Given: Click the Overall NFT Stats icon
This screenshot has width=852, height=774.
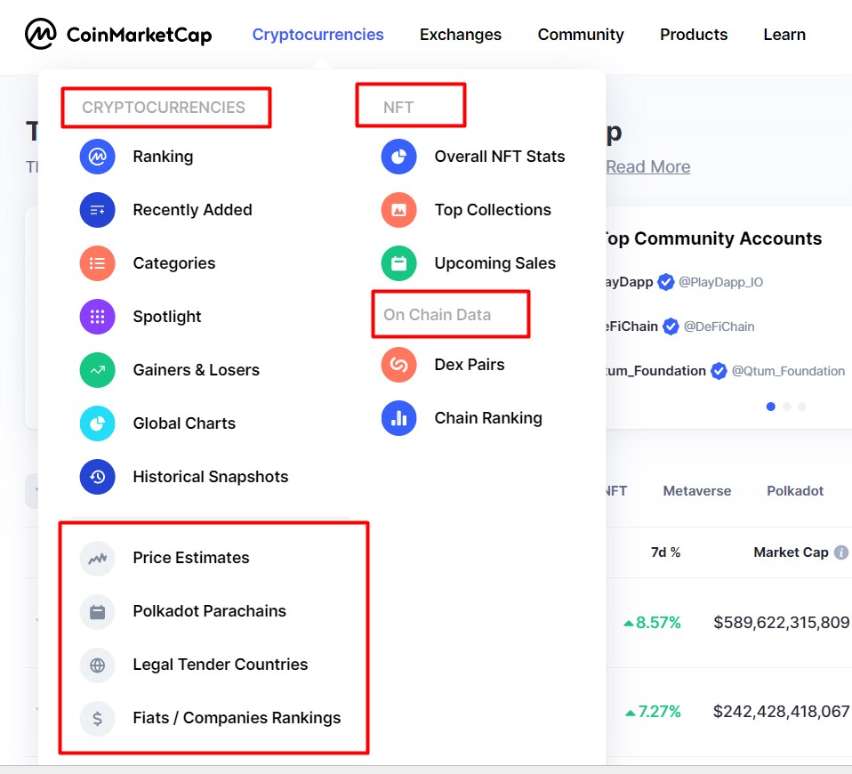Looking at the screenshot, I should point(398,157).
